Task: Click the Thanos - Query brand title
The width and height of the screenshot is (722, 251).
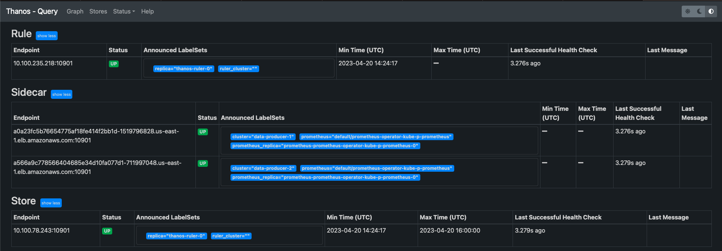Action: [x=32, y=11]
